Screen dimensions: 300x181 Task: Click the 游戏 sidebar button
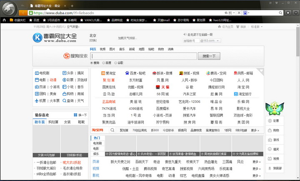[x=275, y=140]
